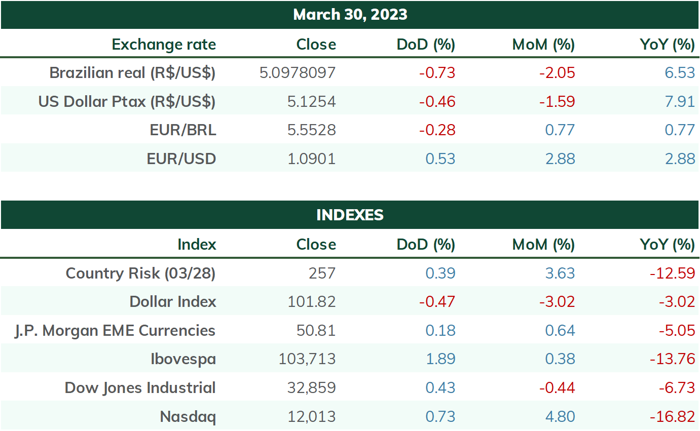Select the Brazilian real YoY value 6.53
Screen dimensions: 700x431
(680, 73)
